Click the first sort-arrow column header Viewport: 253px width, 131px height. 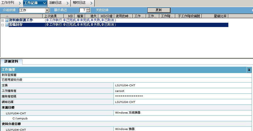[21, 16]
